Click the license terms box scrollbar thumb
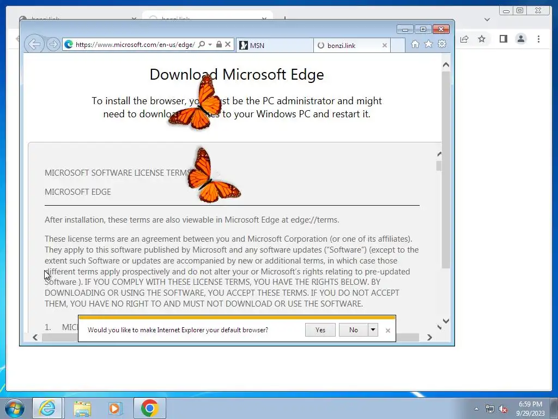Viewport: 558px width, 419px height. [x=439, y=166]
